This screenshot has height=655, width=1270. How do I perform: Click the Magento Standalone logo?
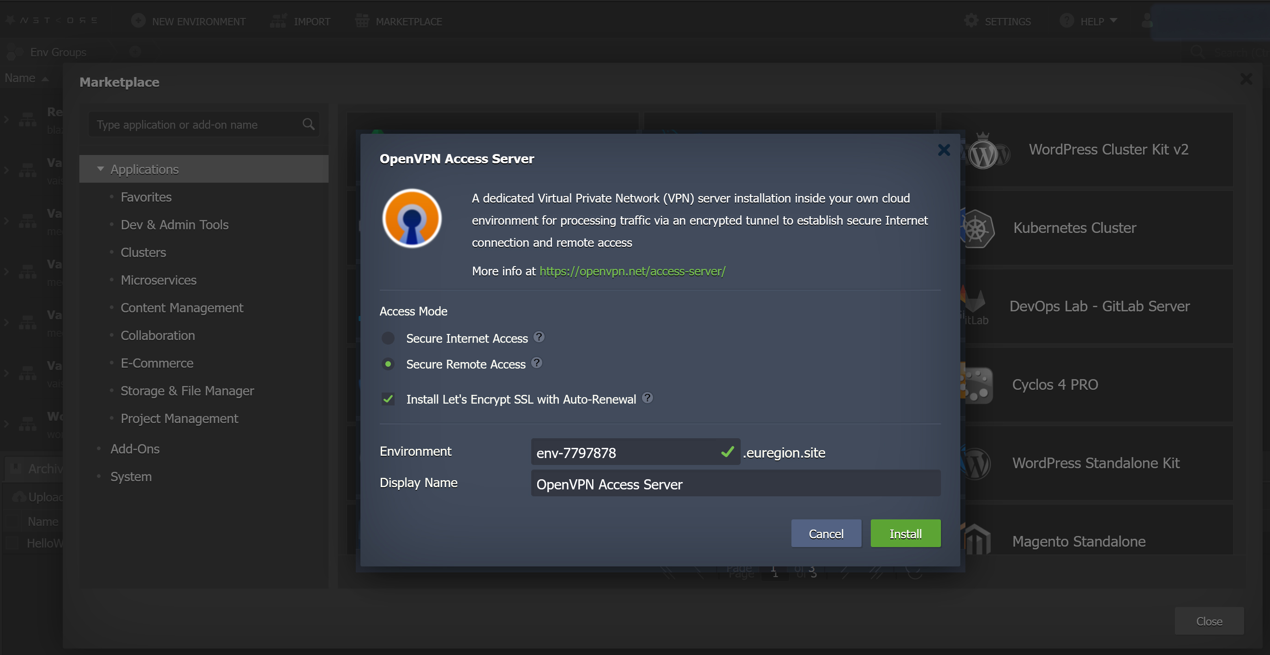(x=976, y=539)
